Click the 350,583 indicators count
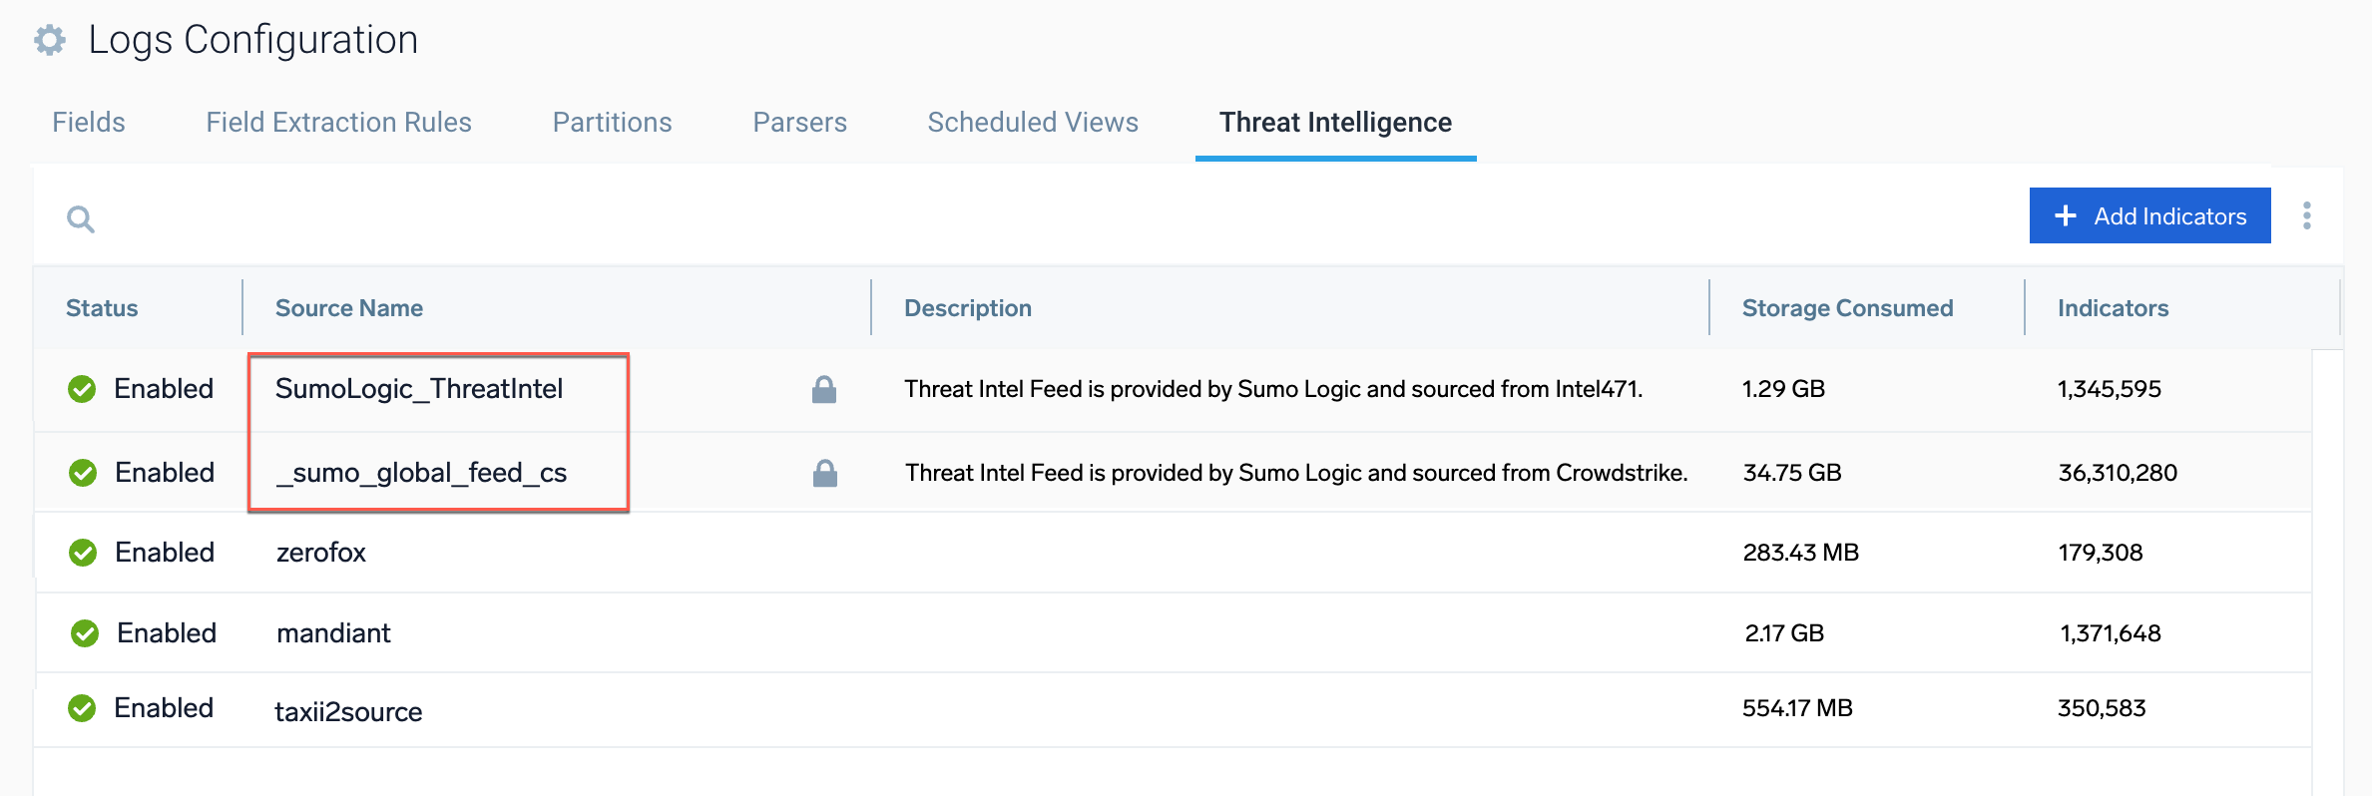The image size is (2372, 796). (x=2102, y=708)
